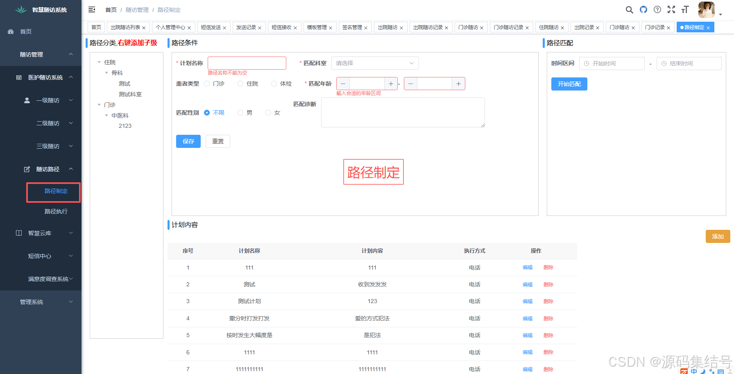This screenshot has width=734, height=374.
Task: Click the person icon beside 一级随访
Action: tap(27, 100)
